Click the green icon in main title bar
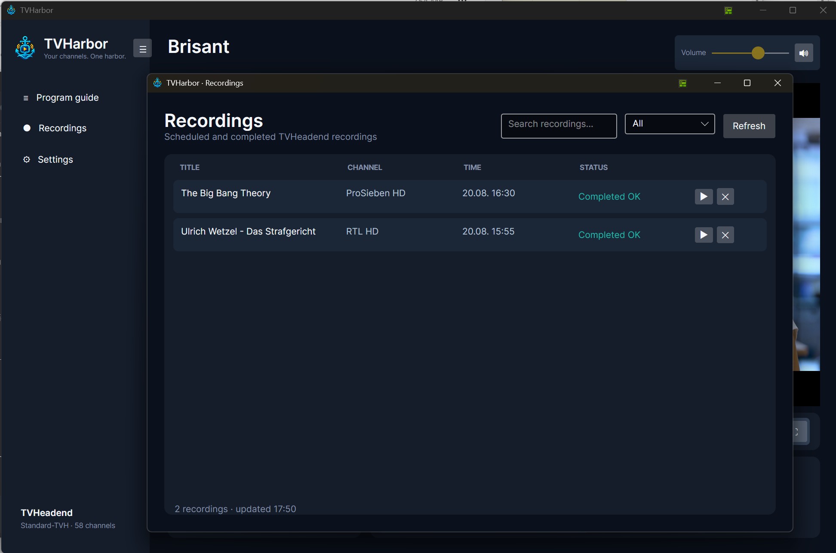The width and height of the screenshot is (836, 553). point(728,10)
